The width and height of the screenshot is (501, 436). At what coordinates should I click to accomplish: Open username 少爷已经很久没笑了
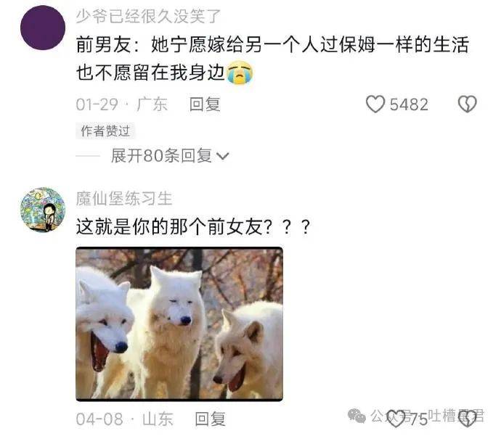[x=148, y=16]
